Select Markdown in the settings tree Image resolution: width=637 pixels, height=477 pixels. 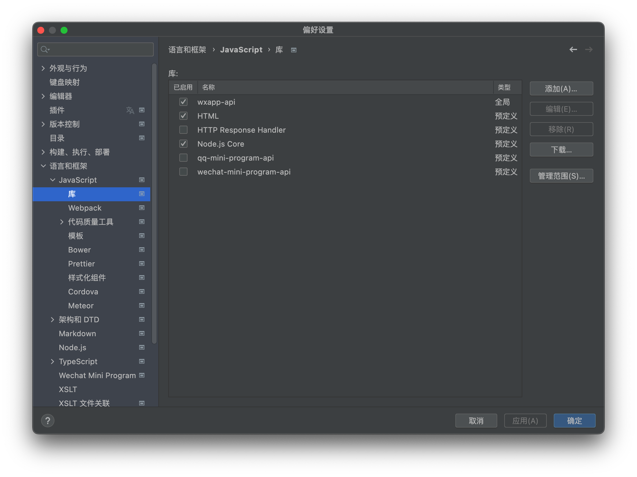coord(77,334)
